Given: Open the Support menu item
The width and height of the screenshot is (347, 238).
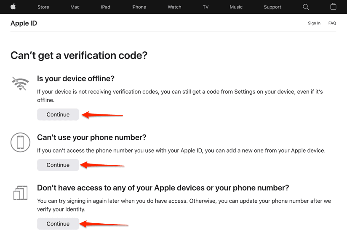Looking at the screenshot, I should [x=272, y=7].
